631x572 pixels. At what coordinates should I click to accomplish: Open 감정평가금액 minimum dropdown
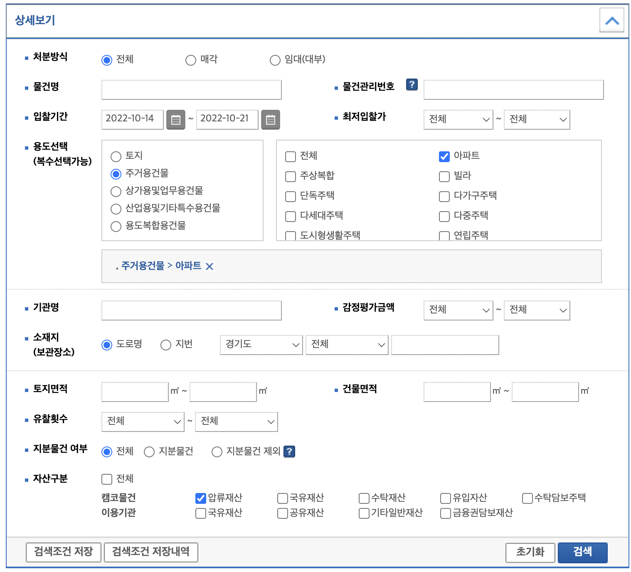(x=458, y=311)
